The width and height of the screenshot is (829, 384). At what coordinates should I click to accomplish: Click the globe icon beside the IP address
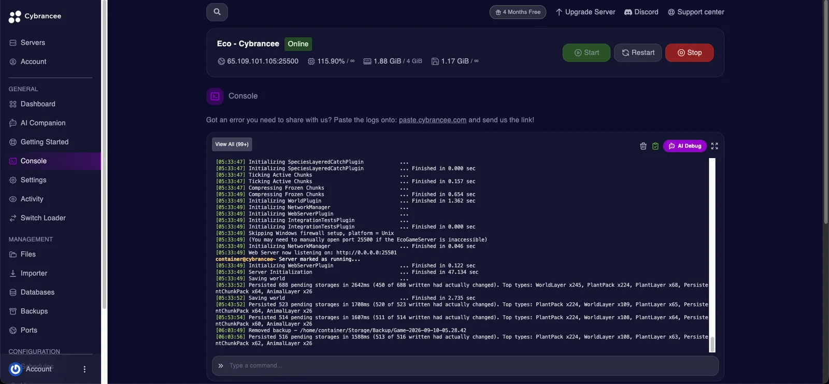(x=221, y=61)
